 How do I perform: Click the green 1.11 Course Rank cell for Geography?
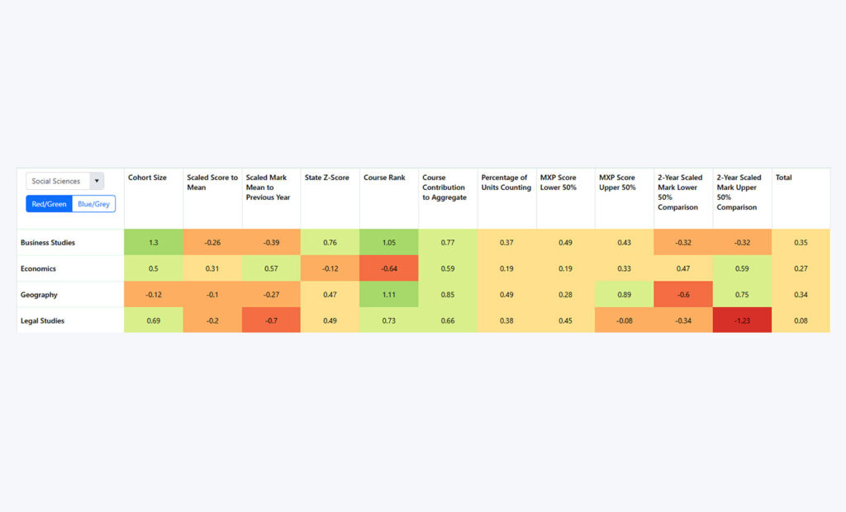coord(388,294)
